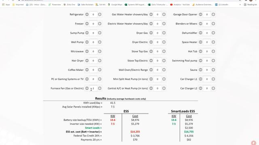The image size is (259, 145).
Task: Click the Refrigerator quantity field
Action: (93, 14)
